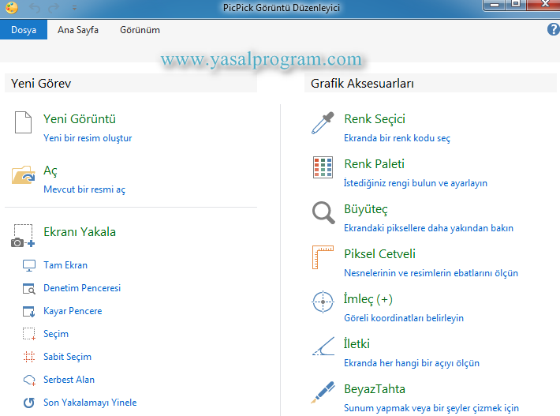Select the İmleç crosshair icon
The height and width of the screenshot is (416, 560).
pos(323,303)
